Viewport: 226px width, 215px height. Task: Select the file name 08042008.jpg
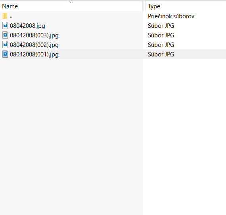point(27,26)
